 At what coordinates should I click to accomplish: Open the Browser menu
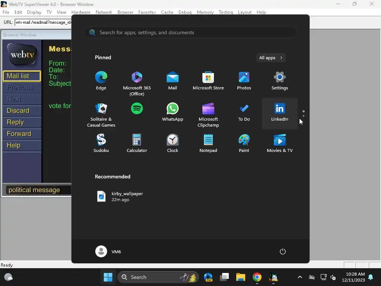click(x=125, y=12)
